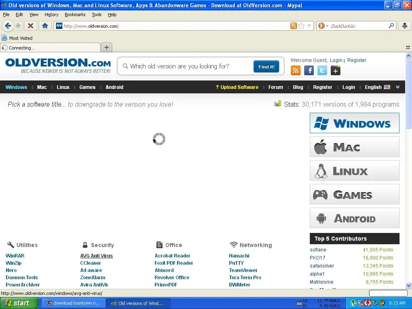Image resolution: width=412 pixels, height=309 pixels.
Task: Open the Forum link
Action: [276, 87]
